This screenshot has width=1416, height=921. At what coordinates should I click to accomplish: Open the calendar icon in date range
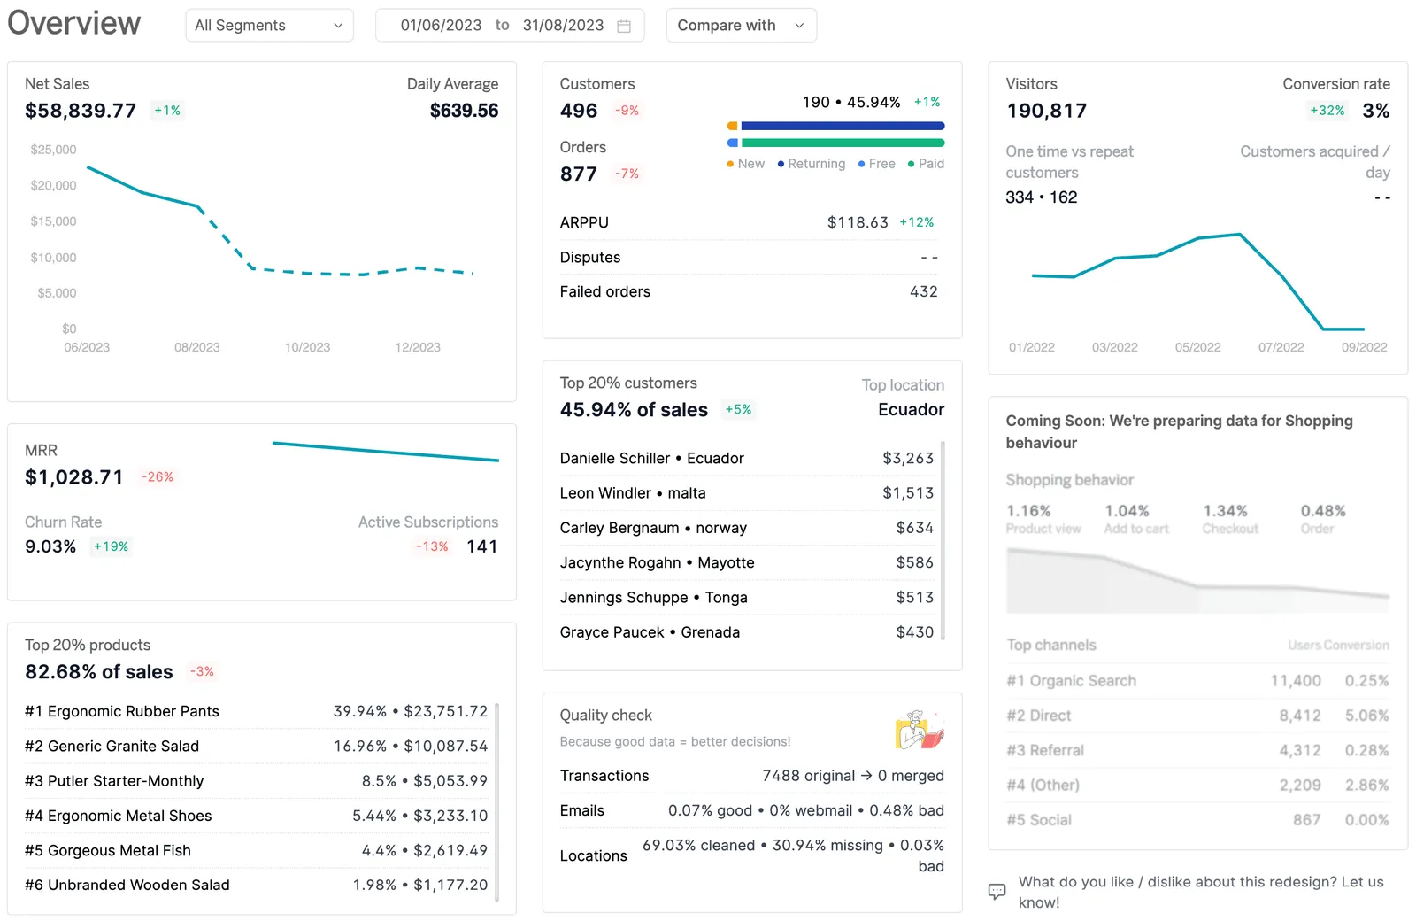pos(624,26)
